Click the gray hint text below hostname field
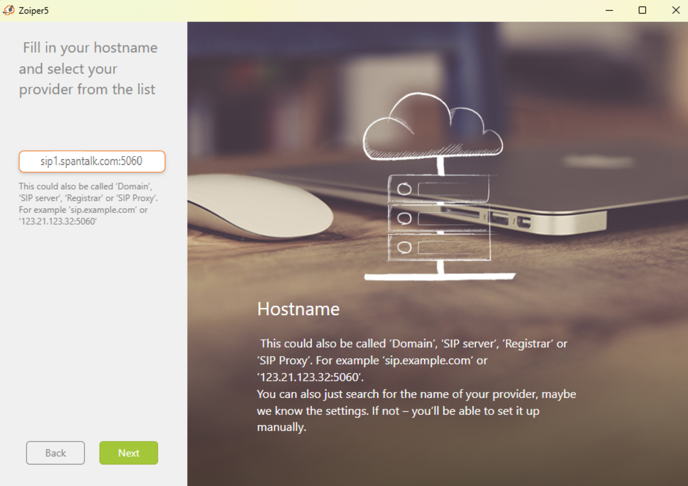The width and height of the screenshot is (688, 486). (x=88, y=204)
